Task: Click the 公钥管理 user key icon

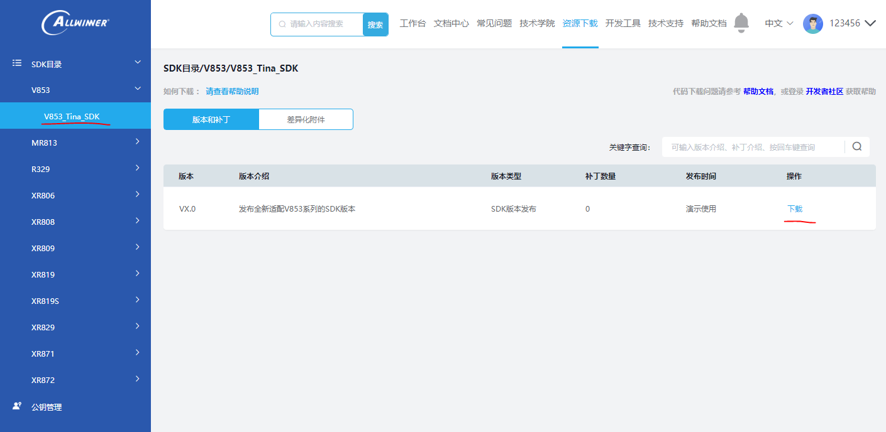Action: (x=17, y=406)
